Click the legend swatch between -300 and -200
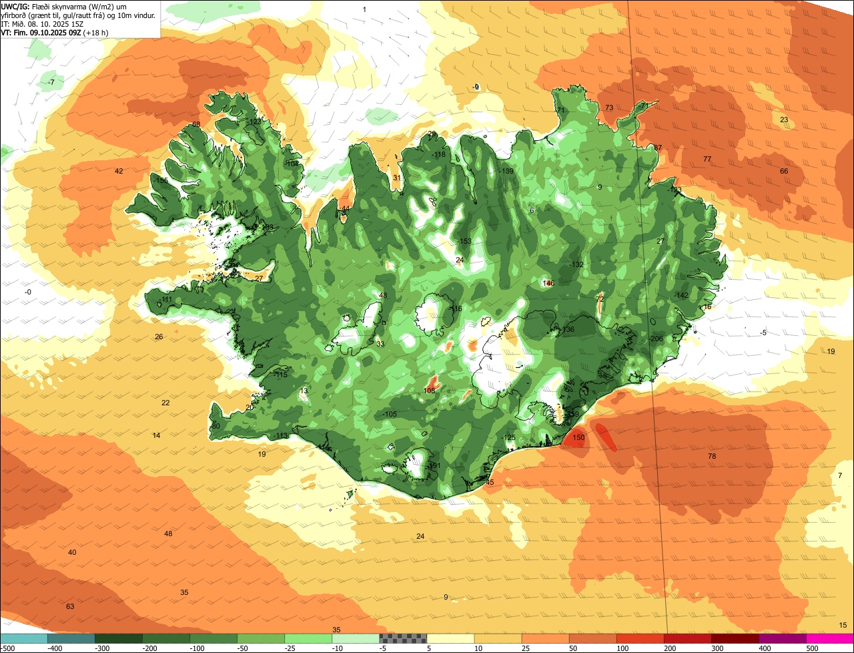This screenshot has height=653, width=854. coord(119,638)
